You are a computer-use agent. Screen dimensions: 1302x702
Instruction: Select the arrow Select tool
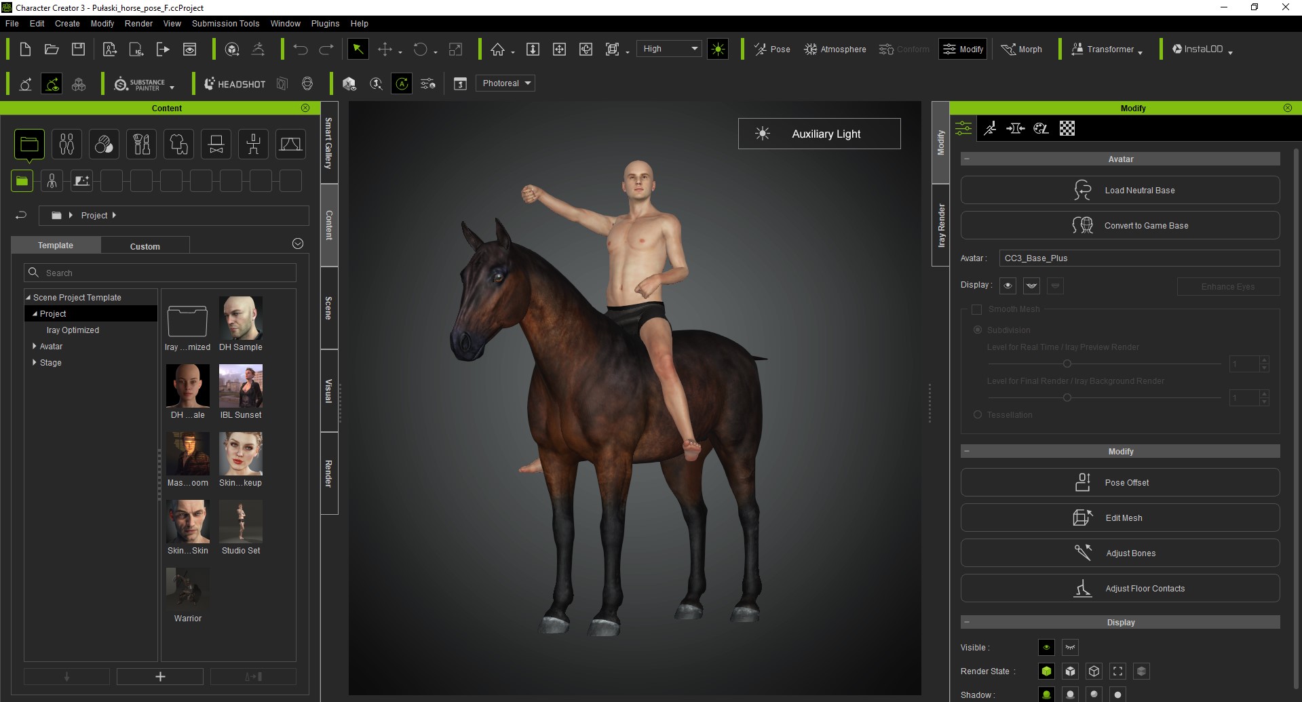coord(358,49)
